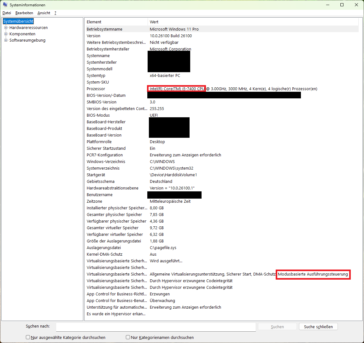Select the Windows-Verzeichnis row
The image size is (364, 343).
pyautogui.click(x=222, y=161)
